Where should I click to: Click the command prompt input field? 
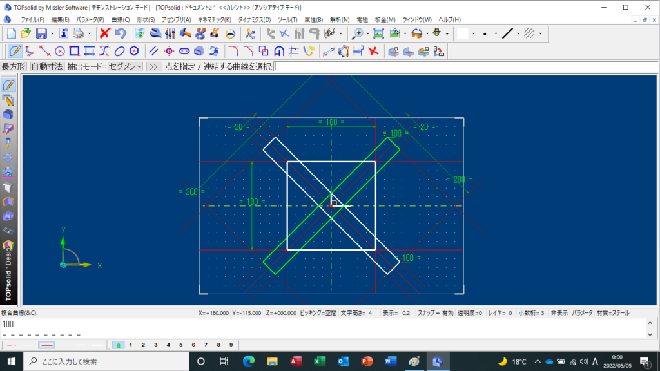click(x=466, y=67)
